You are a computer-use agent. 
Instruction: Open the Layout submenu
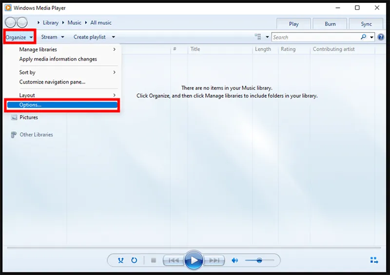point(63,95)
